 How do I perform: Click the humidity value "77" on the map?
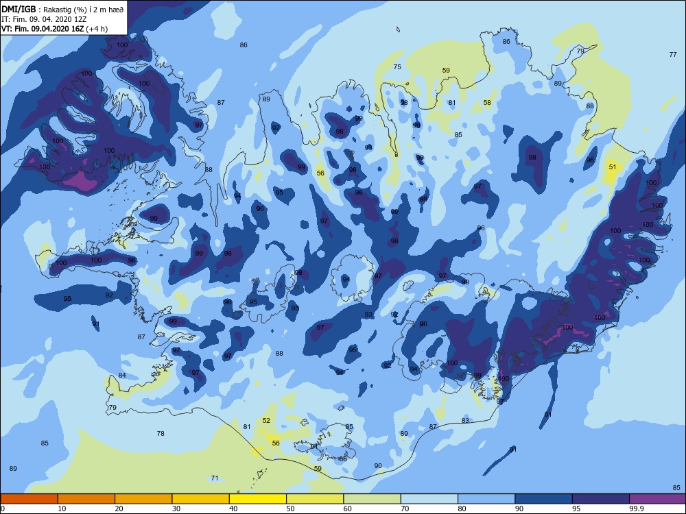pos(673,55)
